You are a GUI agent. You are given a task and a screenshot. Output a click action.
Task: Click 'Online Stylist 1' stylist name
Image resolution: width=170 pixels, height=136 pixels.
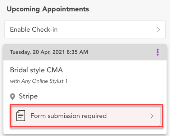(50, 81)
